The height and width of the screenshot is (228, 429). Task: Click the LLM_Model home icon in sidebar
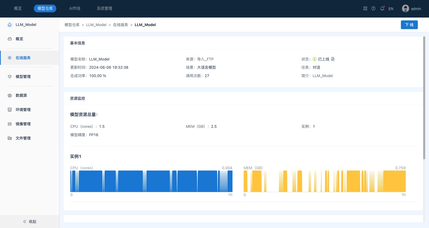[10, 25]
